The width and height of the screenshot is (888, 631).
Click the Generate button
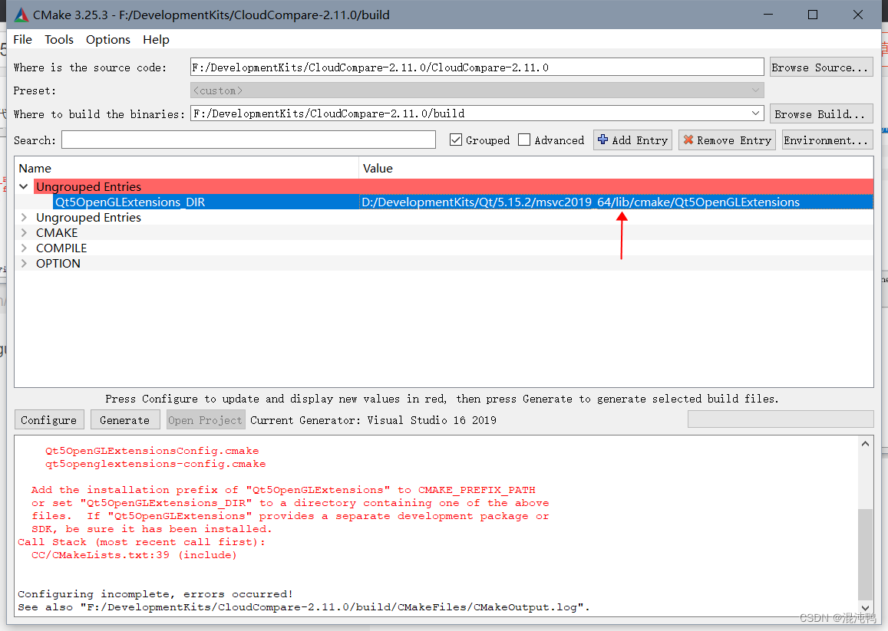(x=124, y=420)
